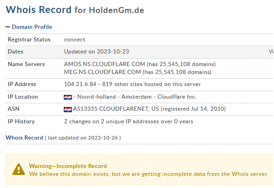The width and height of the screenshot is (274, 188).
Task: Click the IP History changes text
Action: pos(129,121)
